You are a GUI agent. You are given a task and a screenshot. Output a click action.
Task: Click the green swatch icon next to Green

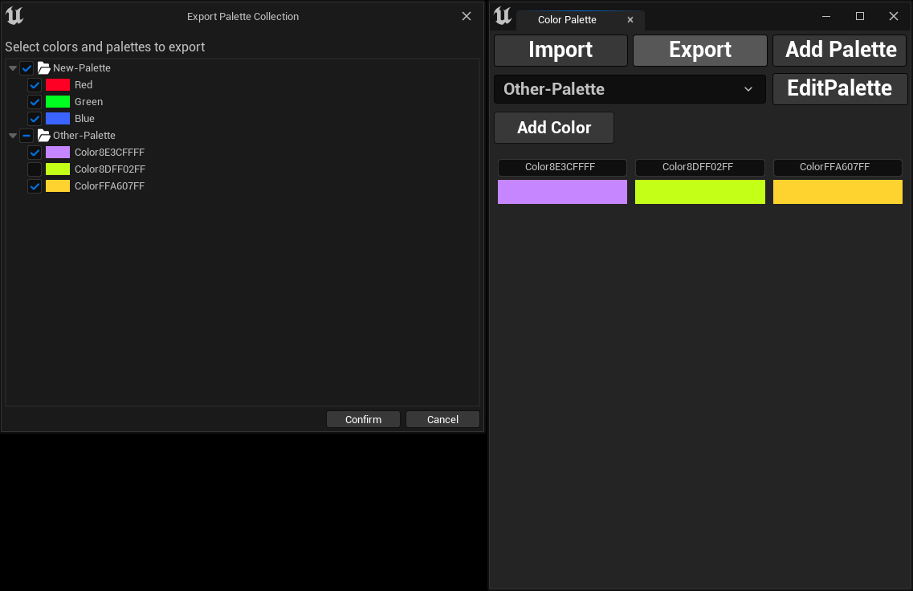(59, 101)
